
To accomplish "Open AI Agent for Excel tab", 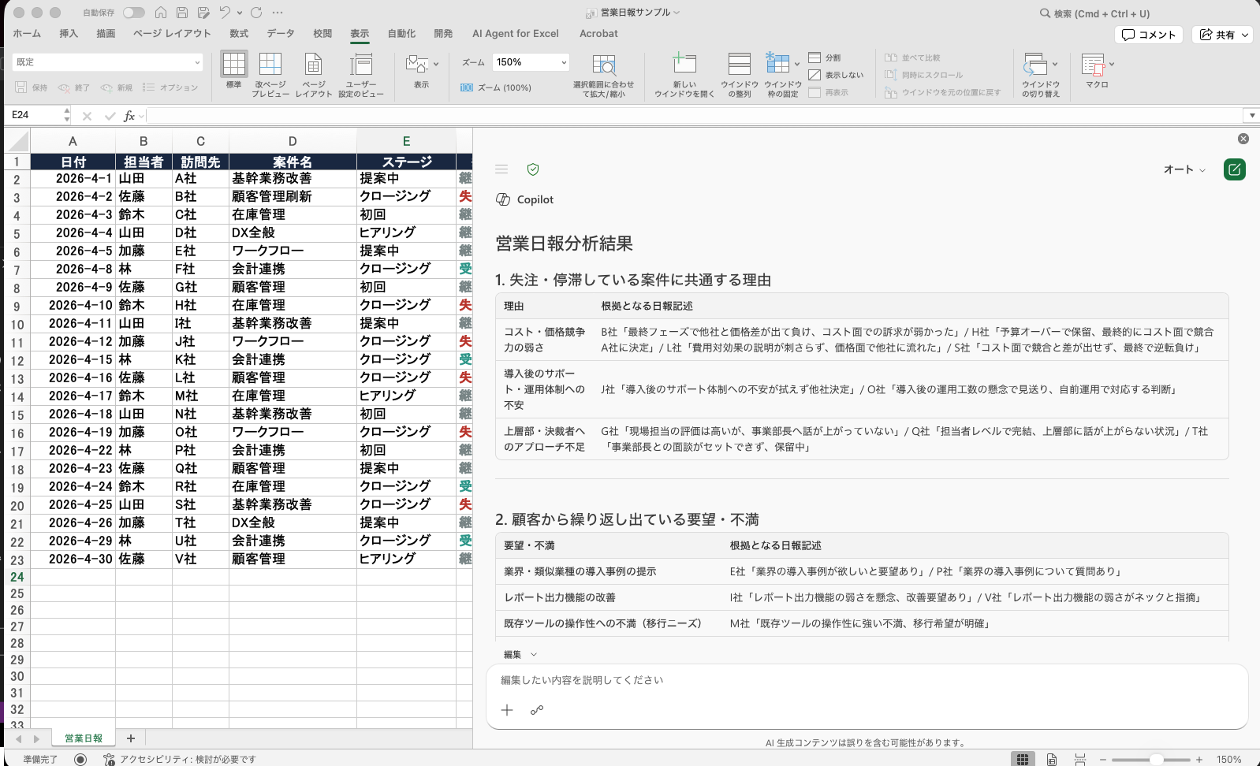I will tap(516, 33).
